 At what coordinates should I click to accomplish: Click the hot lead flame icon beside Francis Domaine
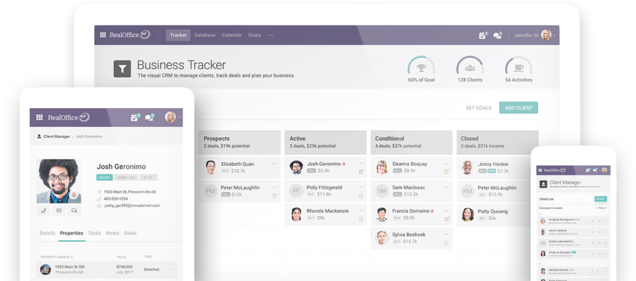pyautogui.click(x=432, y=211)
